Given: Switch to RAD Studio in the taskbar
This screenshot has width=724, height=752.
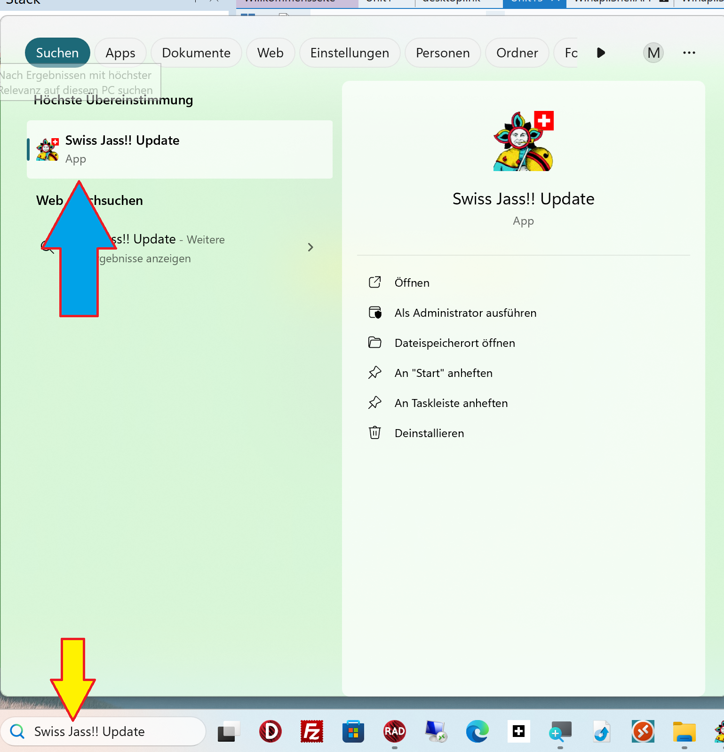Looking at the screenshot, I should point(395,731).
